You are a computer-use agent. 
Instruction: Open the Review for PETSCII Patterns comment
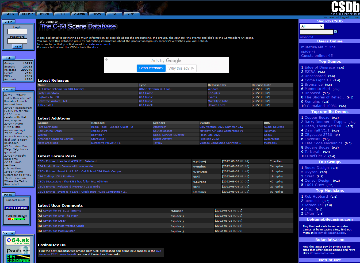(x=62, y=211)
